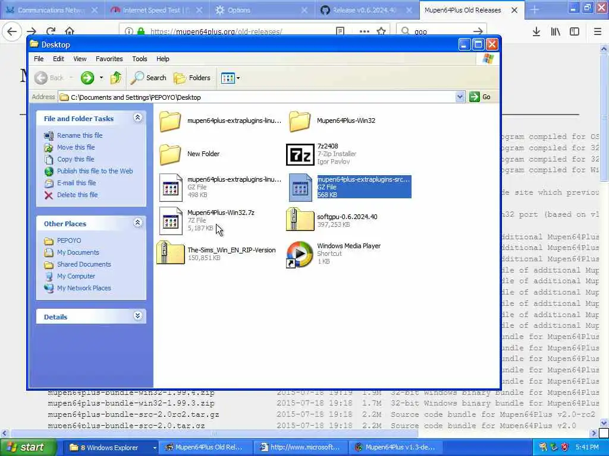Switch to Internet Speed Test tab

[x=157, y=10]
